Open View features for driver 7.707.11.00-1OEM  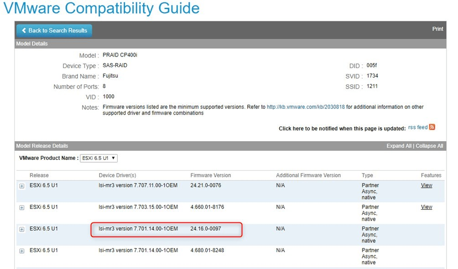(427, 185)
